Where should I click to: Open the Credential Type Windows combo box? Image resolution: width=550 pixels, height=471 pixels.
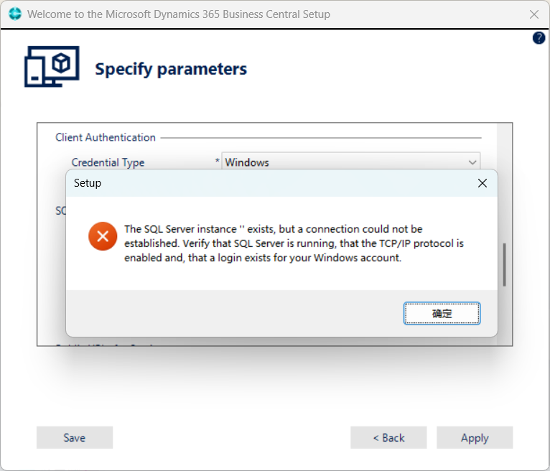point(351,161)
